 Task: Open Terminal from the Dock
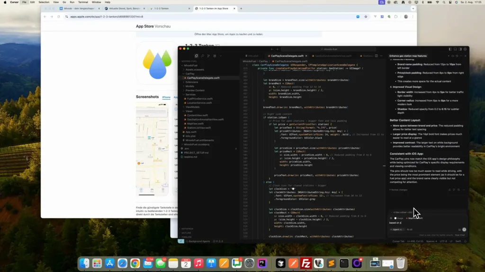point(344,263)
